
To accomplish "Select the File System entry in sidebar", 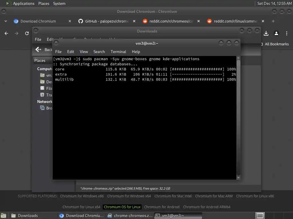I will [x=46, y=88].
